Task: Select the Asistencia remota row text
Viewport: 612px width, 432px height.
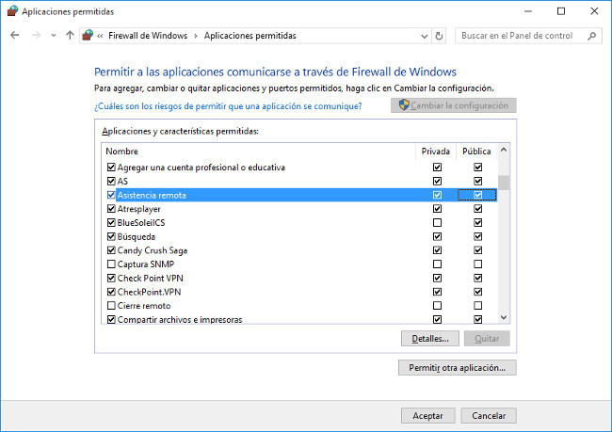Action: (152, 195)
